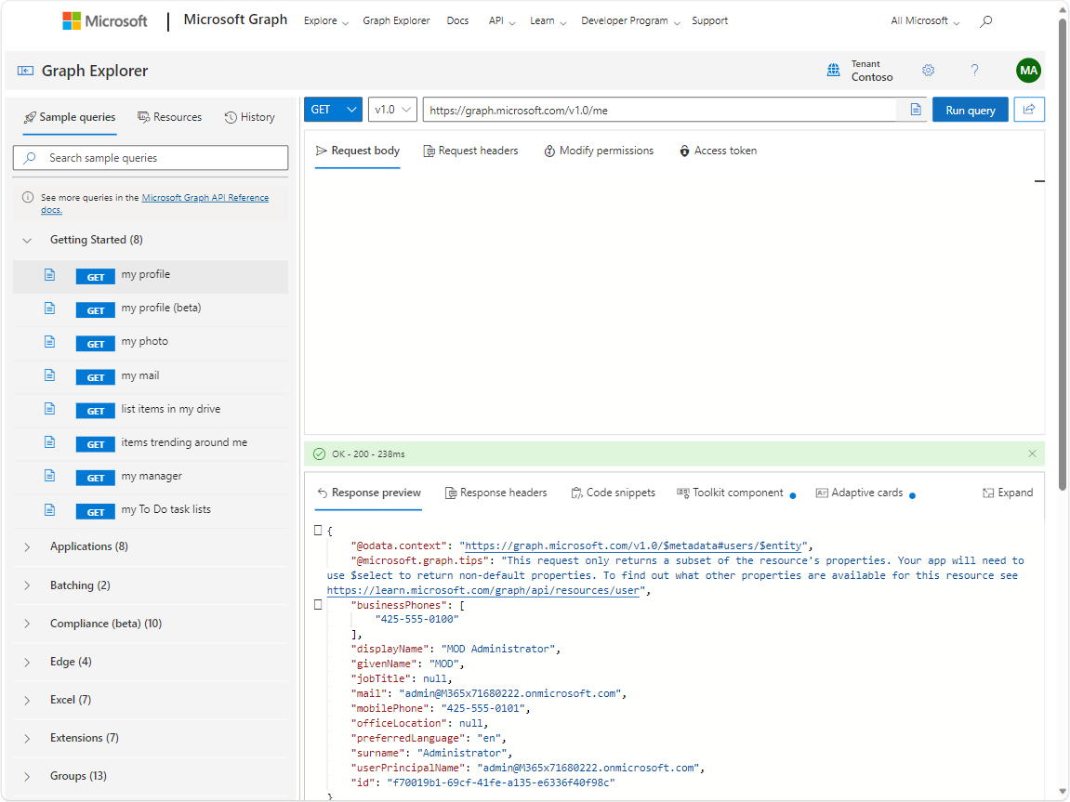The height and width of the screenshot is (802, 1070).
Task: Click the minimize bar in request panel
Action: pyautogui.click(x=1039, y=180)
